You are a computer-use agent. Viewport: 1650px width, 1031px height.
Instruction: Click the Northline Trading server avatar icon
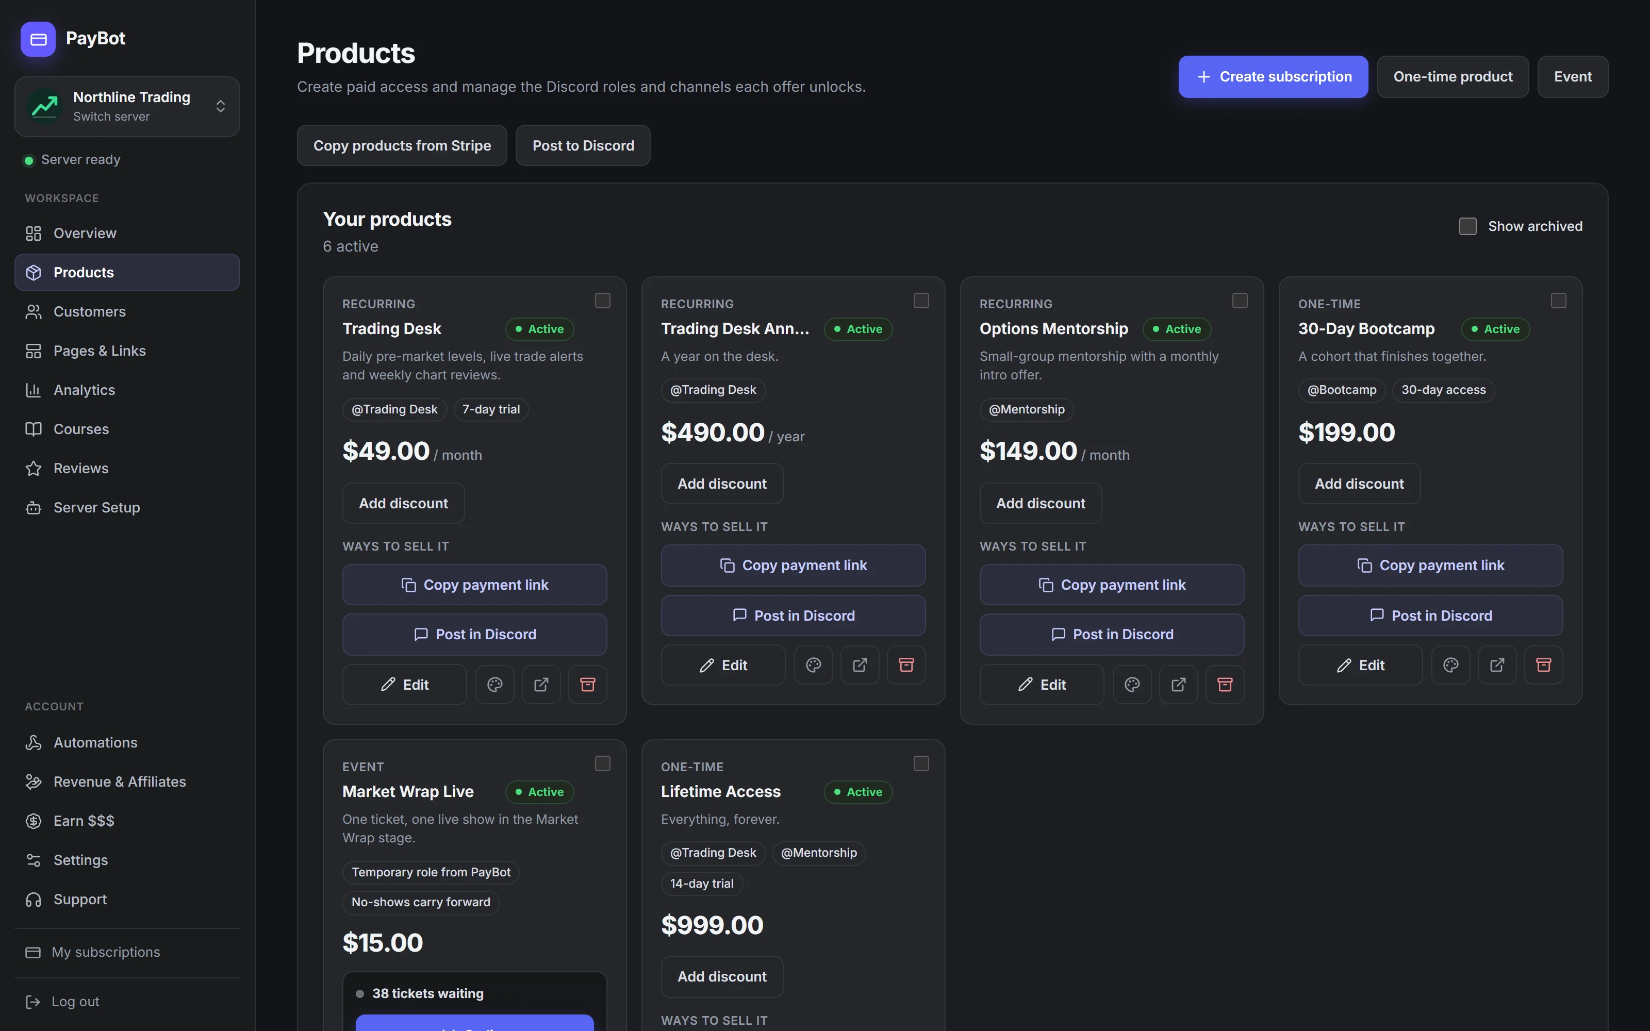(45, 106)
